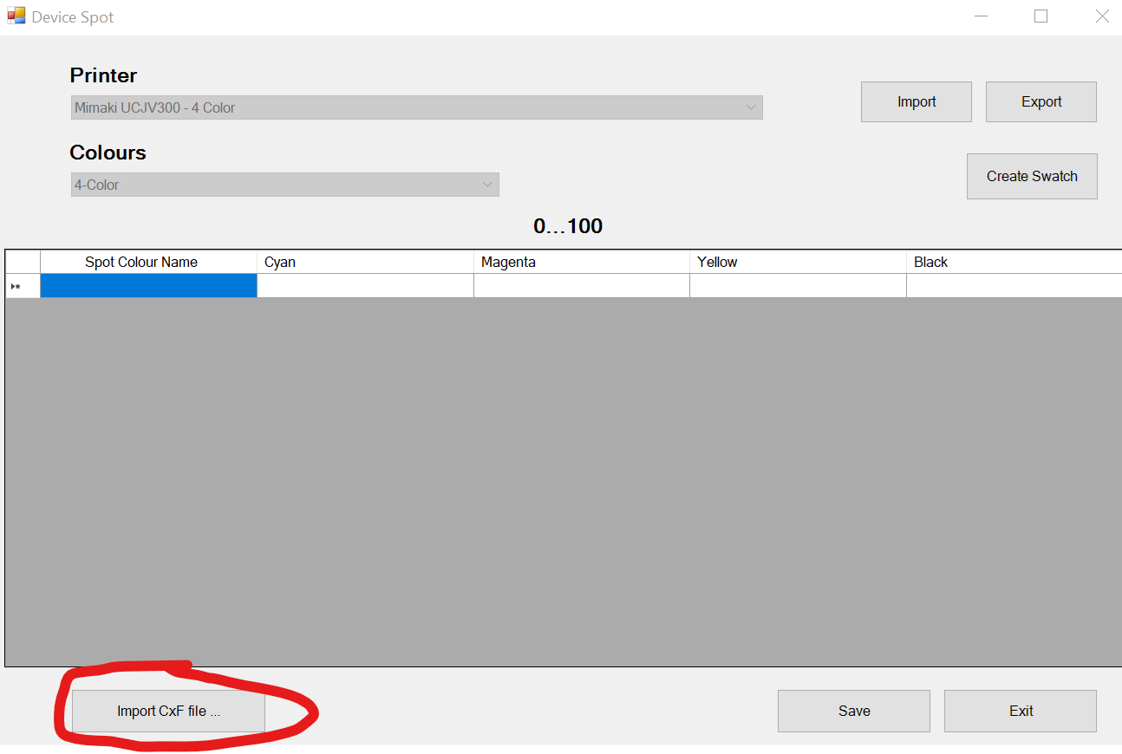Click the Export button
This screenshot has width=1122, height=754.
[1041, 102]
